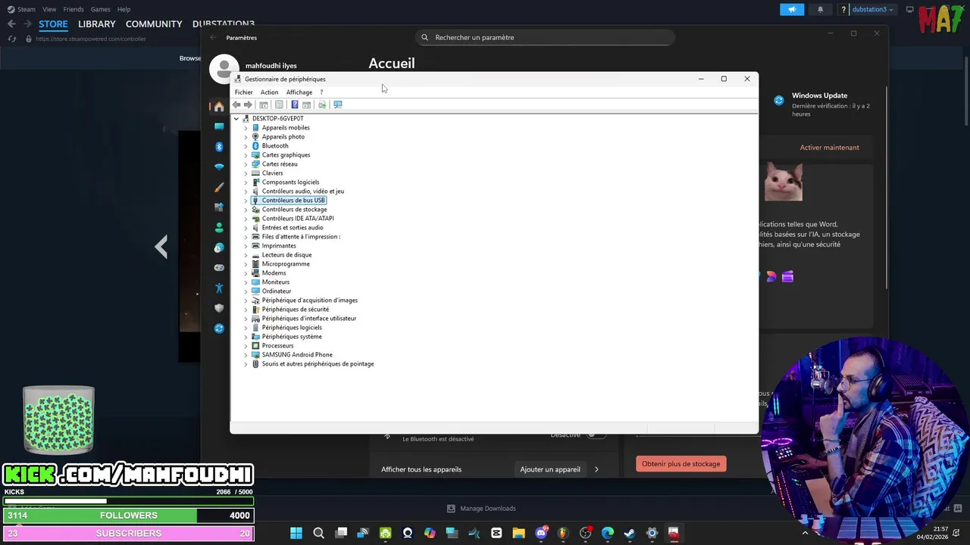This screenshot has height=545, width=970.
Task: Toggle the console tree toolbar icon
Action: [264, 104]
